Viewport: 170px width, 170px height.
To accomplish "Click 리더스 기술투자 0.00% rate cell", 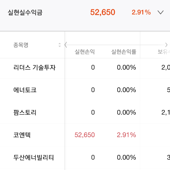I will (126, 67).
